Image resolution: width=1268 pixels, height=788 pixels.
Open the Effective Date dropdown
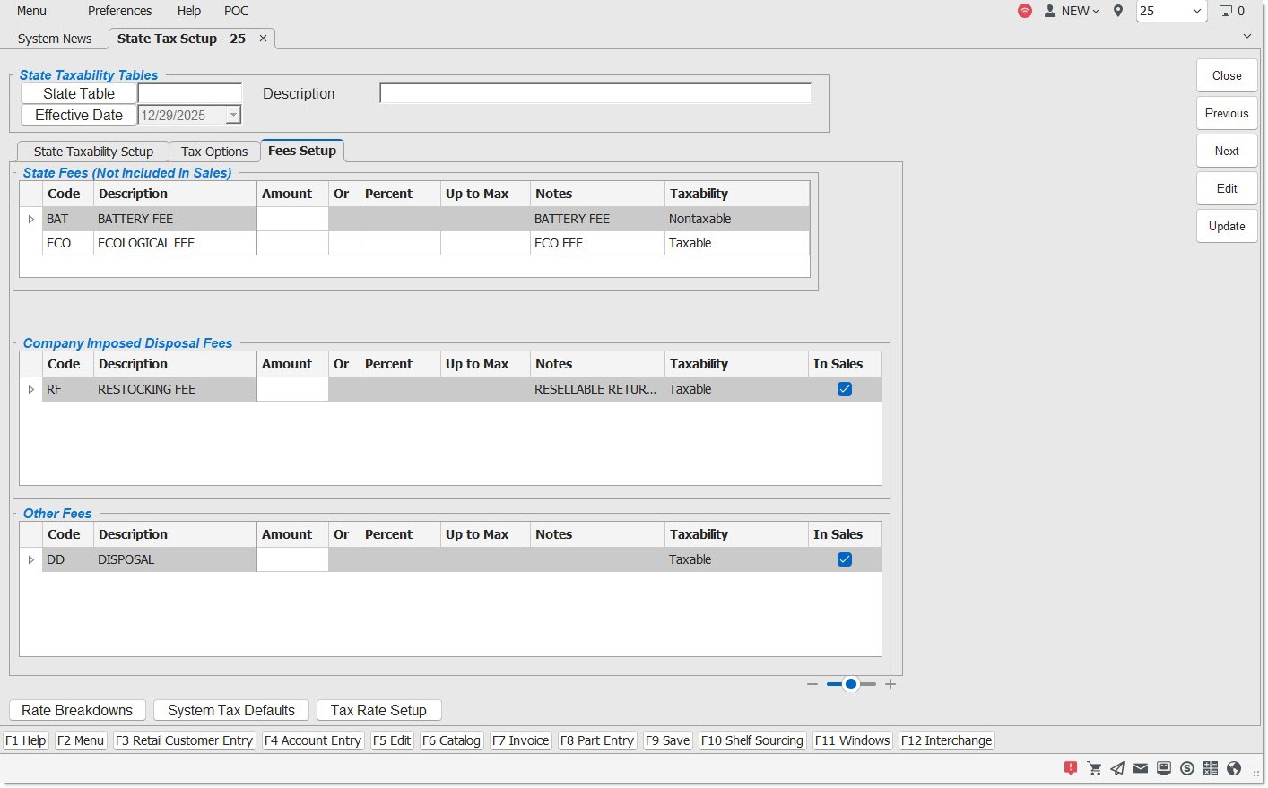coord(233,115)
